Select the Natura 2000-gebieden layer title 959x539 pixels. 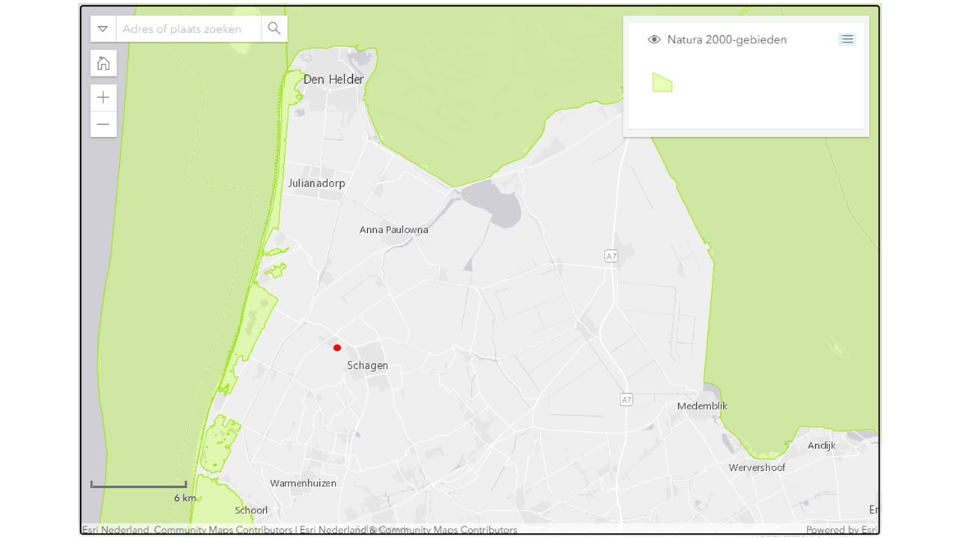tap(727, 40)
